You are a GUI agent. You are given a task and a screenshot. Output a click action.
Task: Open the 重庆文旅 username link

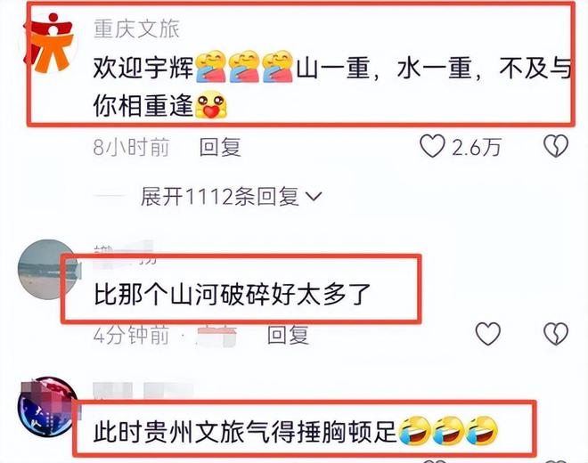coord(137,28)
